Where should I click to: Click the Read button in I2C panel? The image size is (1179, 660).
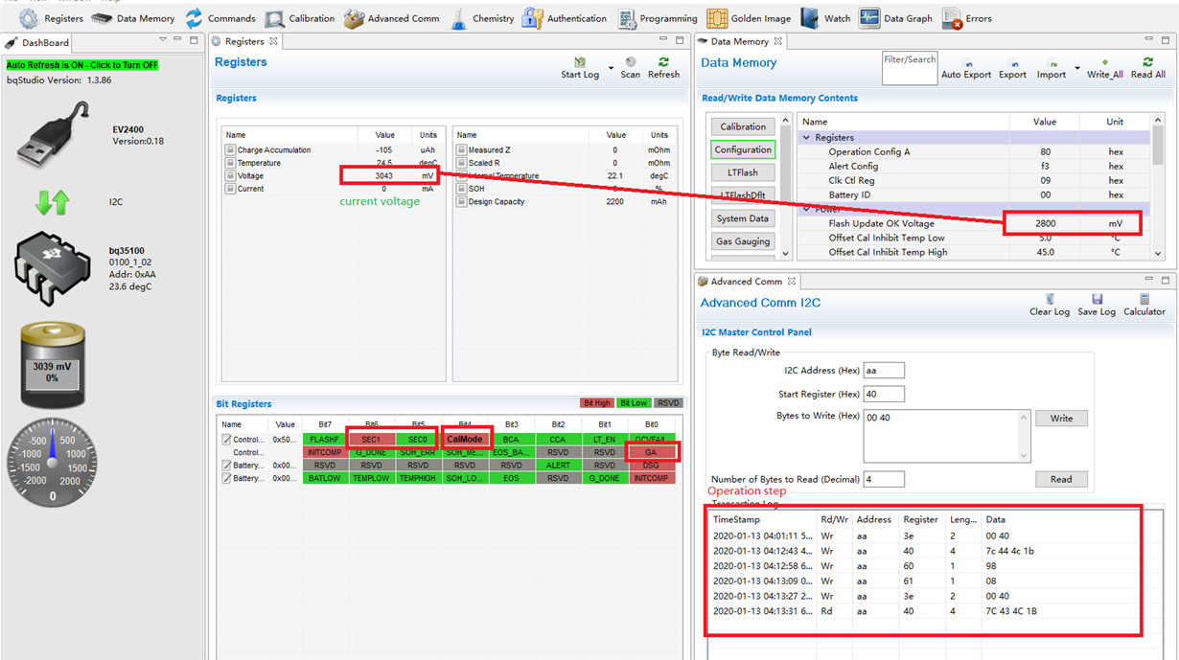coord(1061,479)
